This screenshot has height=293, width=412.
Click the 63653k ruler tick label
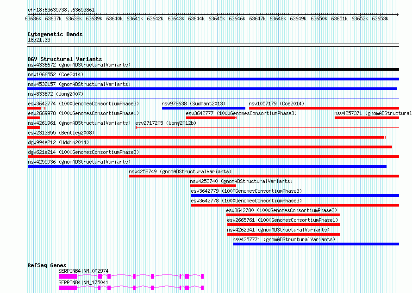point(380,18)
